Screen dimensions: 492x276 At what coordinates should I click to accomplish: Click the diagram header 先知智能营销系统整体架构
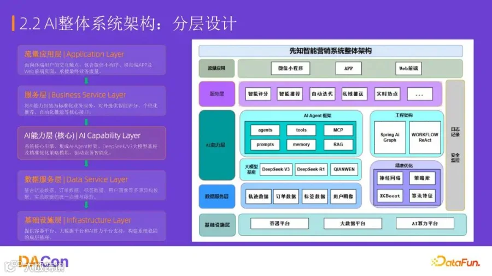coord(330,51)
